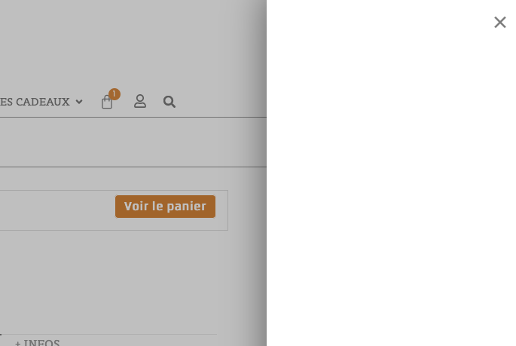Select the INFOS tab label

pyautogui.click(x=41, y=342)
